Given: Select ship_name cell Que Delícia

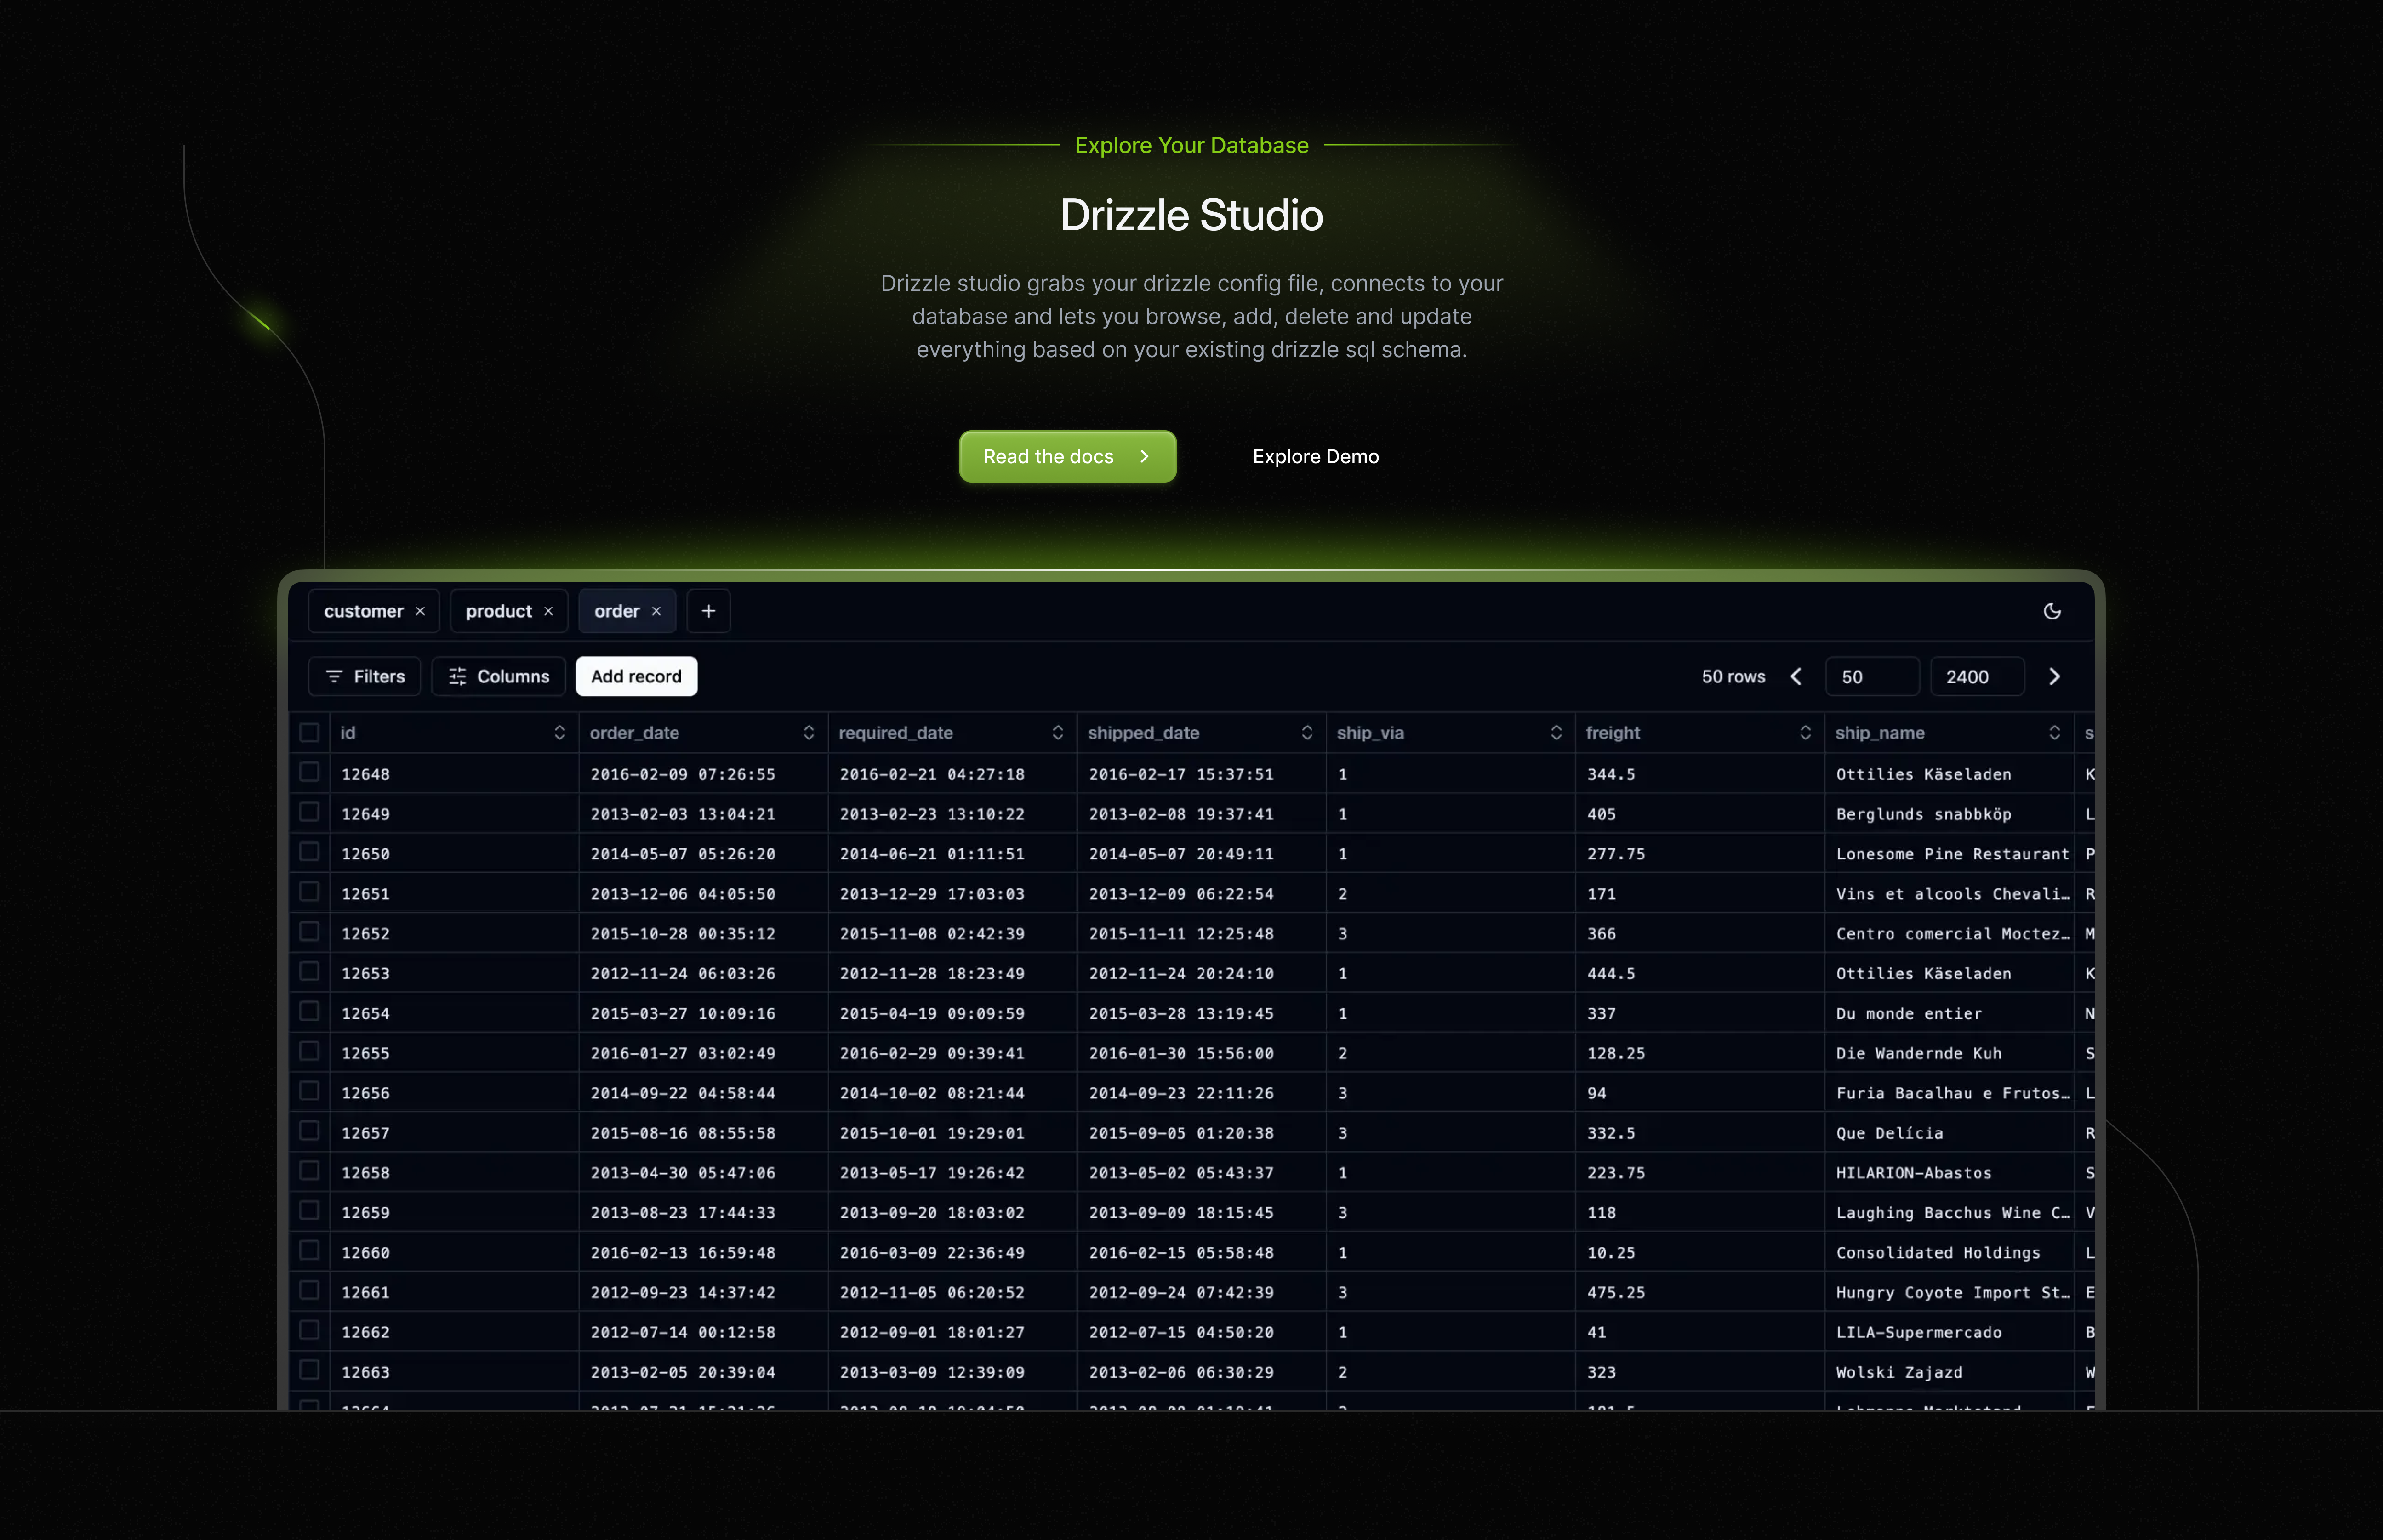Looking at the screenshot, I should [x=1949, y=1133].
